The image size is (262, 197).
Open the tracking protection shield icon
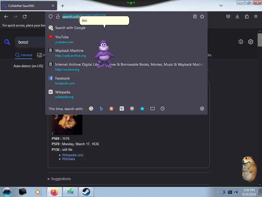point(51,16)
